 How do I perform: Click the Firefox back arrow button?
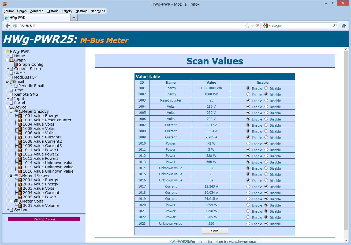8,26
